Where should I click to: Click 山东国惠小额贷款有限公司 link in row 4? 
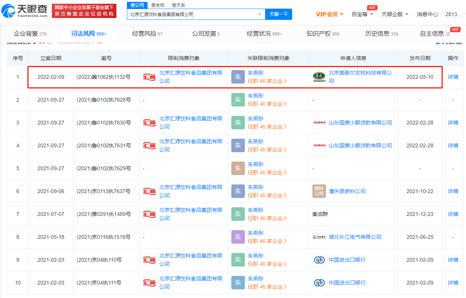click(360, 145)
